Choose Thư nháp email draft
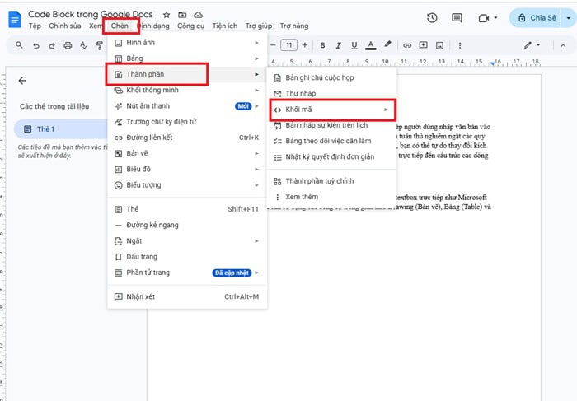577x401 pixels. 332,93
